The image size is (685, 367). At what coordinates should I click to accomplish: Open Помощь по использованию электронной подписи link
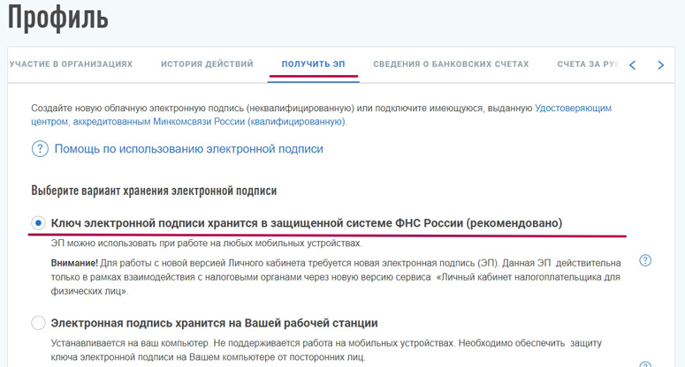coord(189,149)
